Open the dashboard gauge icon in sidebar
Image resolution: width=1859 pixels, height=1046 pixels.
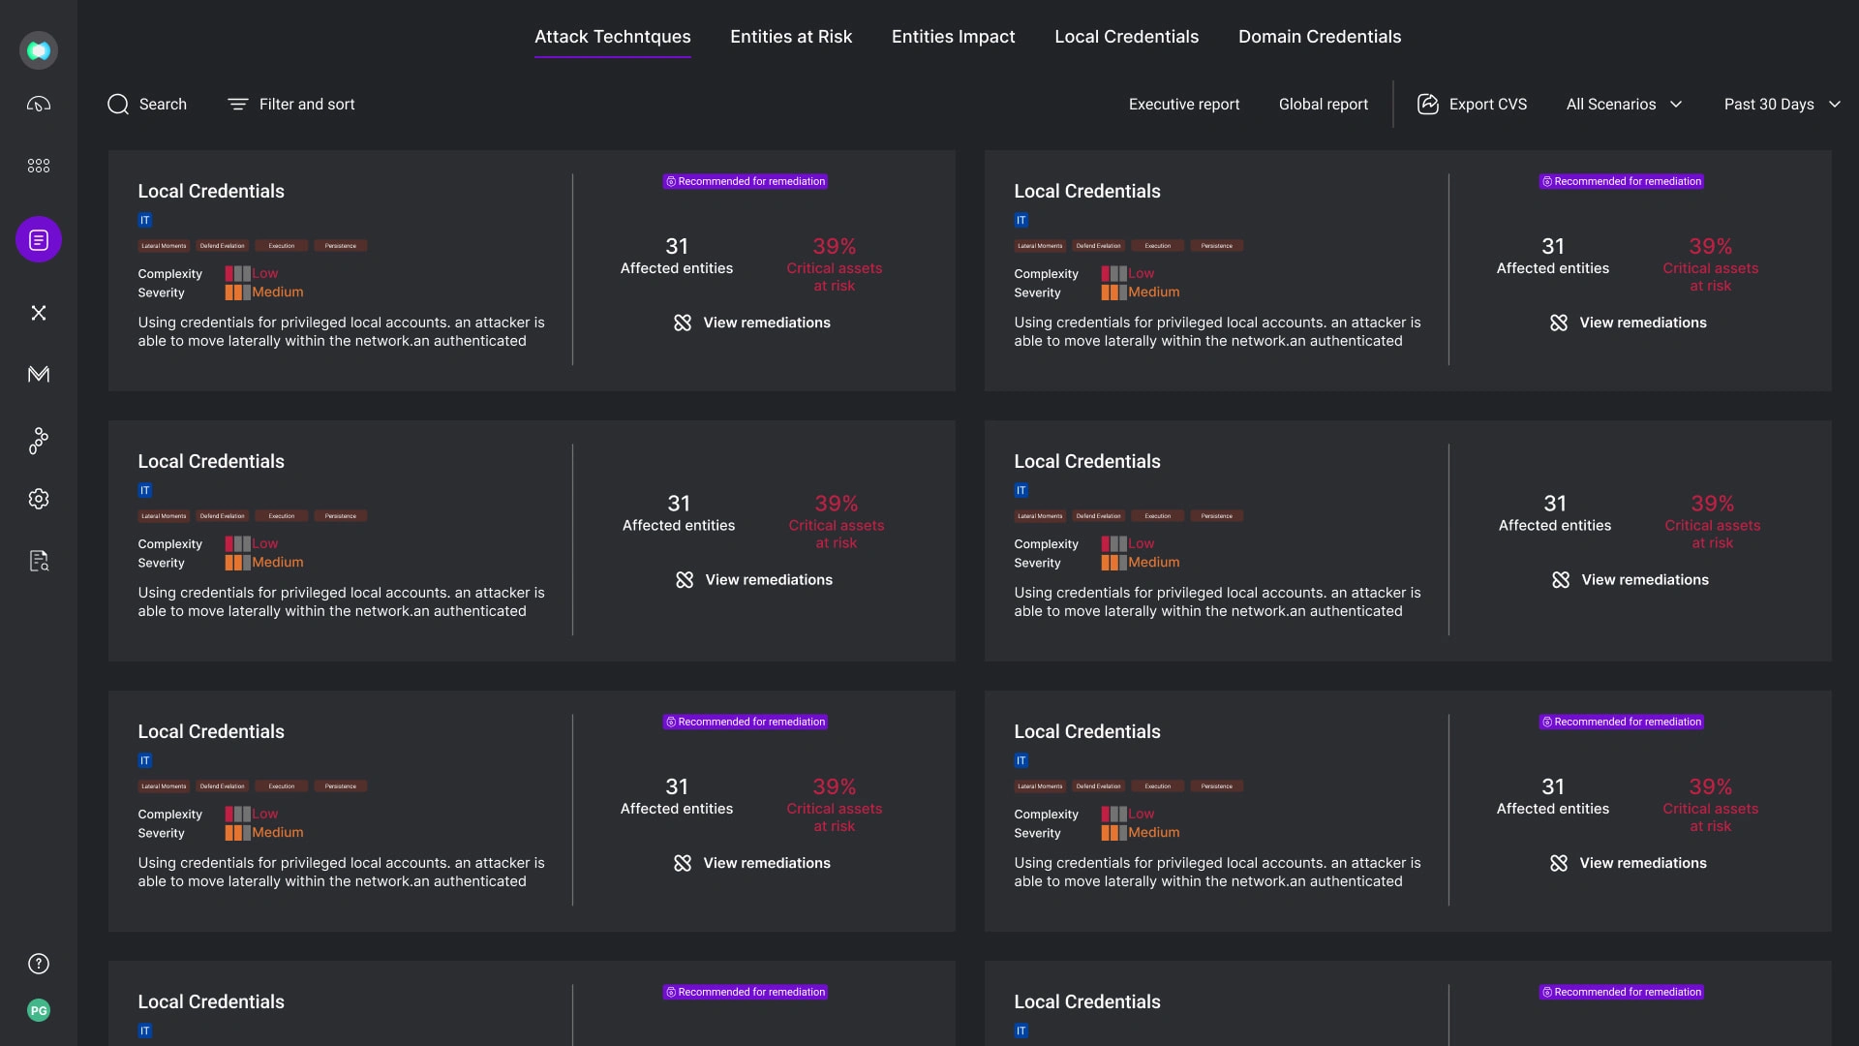(x=39, y=104)
